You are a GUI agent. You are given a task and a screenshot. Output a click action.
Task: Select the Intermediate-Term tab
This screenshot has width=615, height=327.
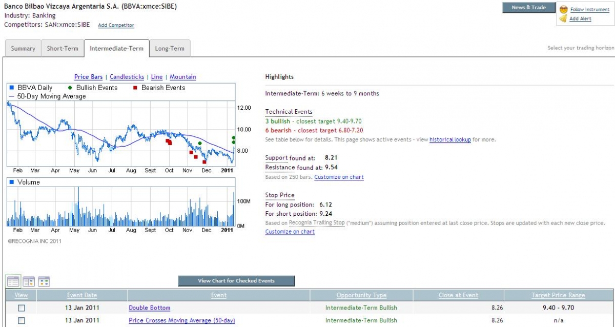117,49
